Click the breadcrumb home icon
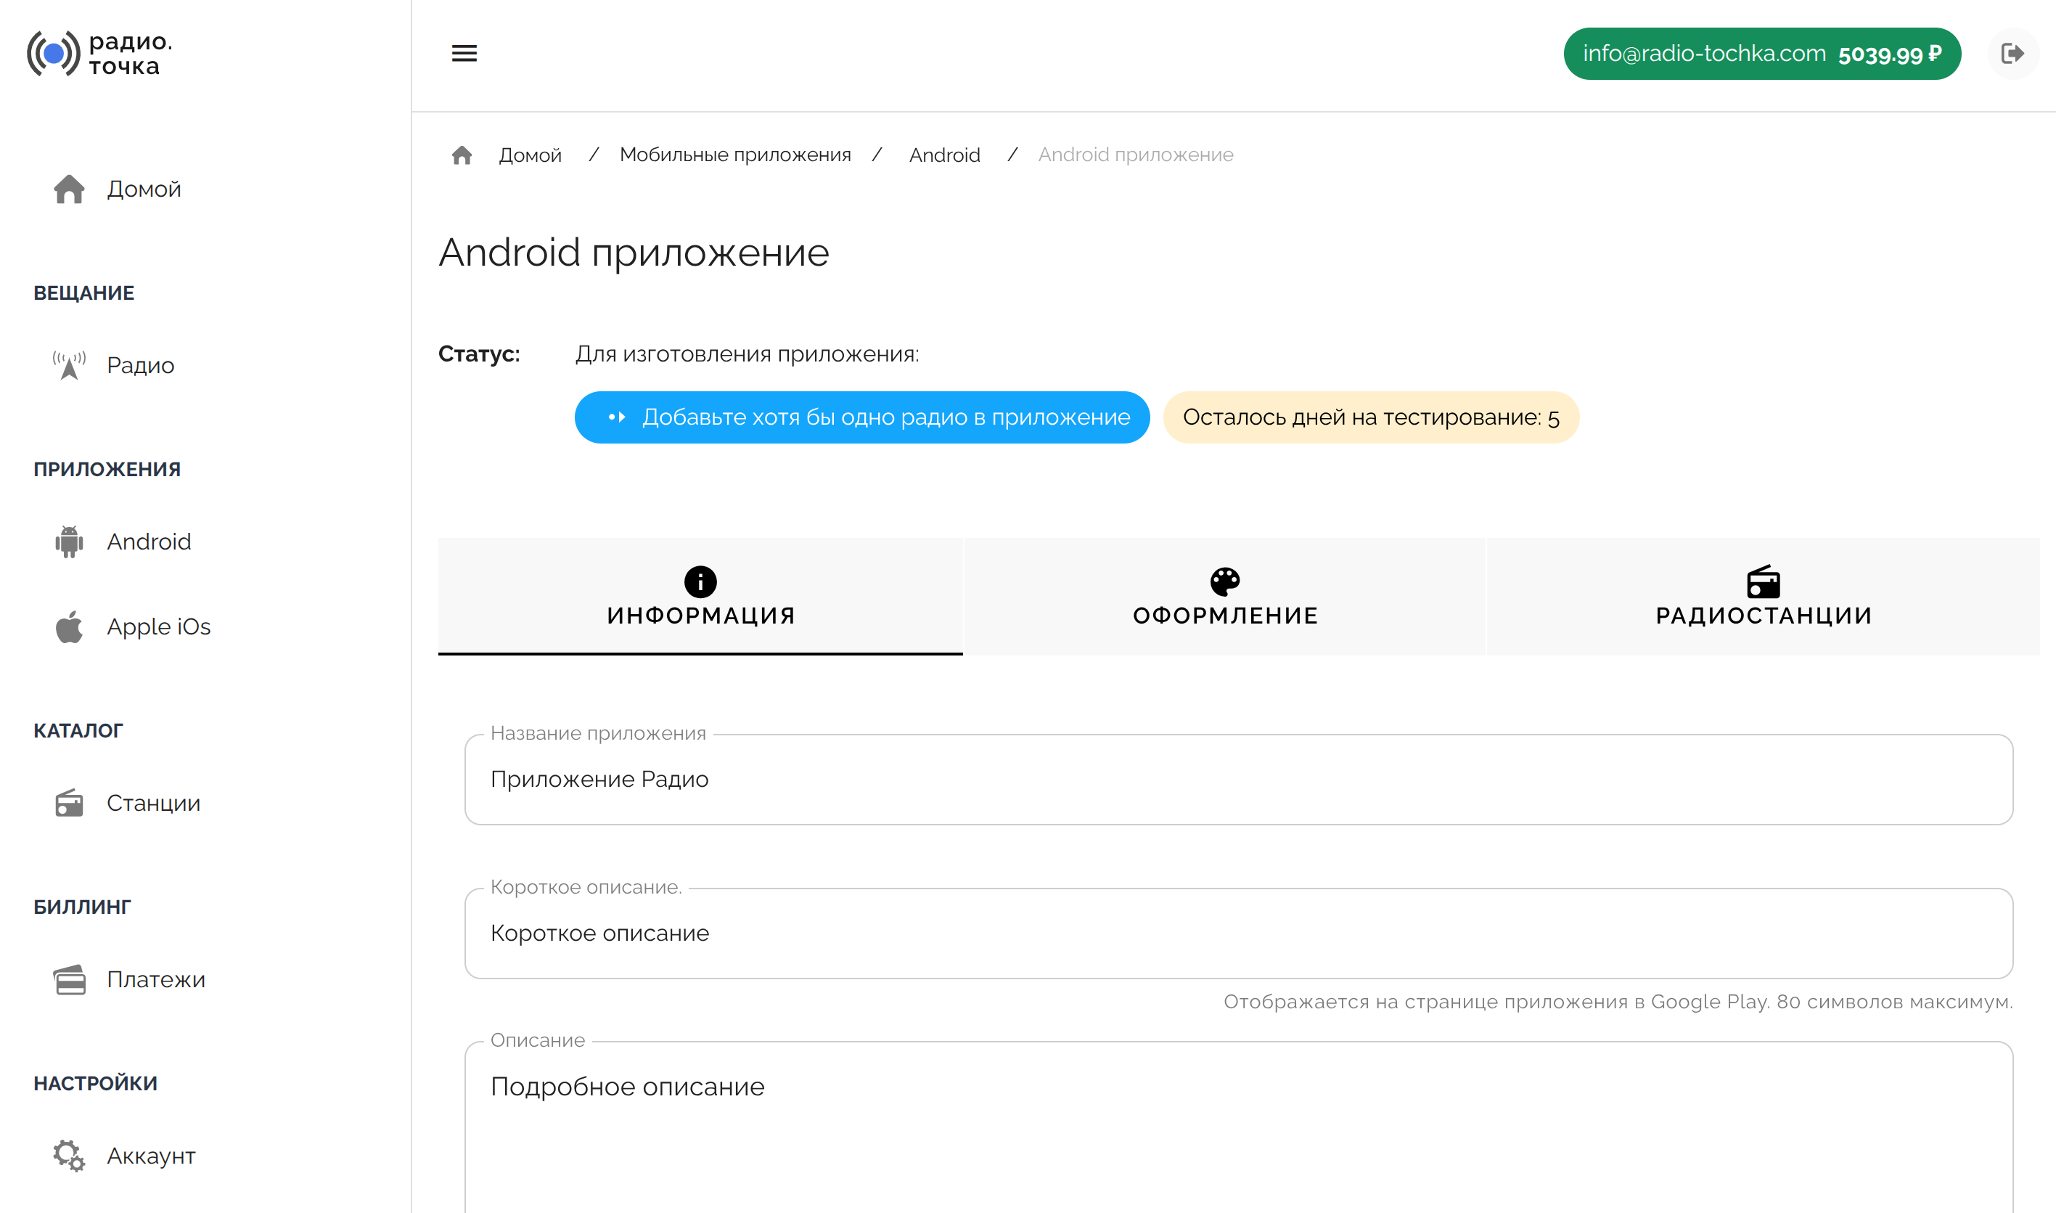Viewport: 2056px width, 1213px height. coord(462,155)
